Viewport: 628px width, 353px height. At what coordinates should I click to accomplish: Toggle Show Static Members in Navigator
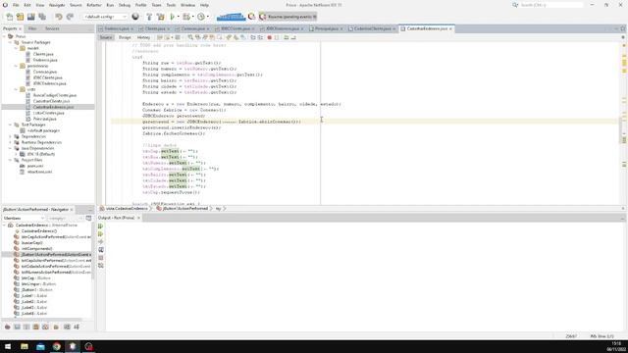[26, 327]
